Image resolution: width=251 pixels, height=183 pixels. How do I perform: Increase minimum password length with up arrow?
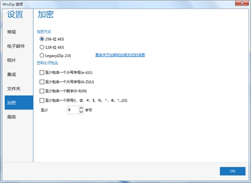(81, 108)
